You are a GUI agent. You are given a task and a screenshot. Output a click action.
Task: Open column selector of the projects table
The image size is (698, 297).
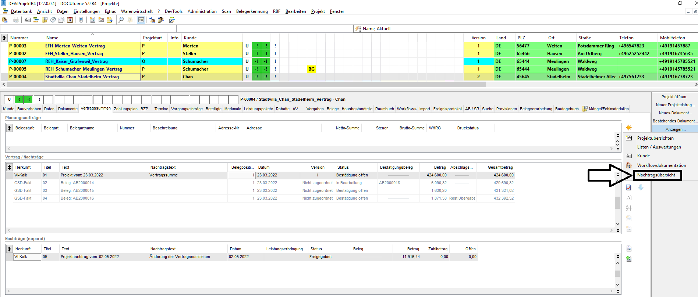point(4,38)
